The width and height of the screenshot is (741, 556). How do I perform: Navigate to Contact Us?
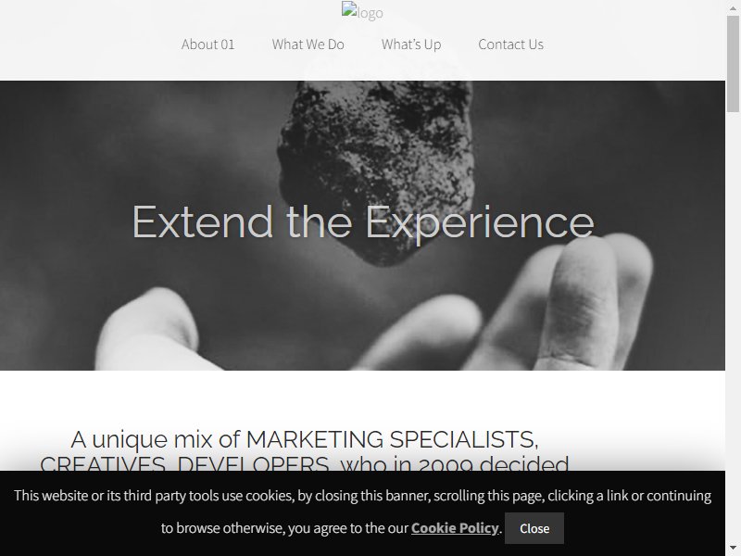[511, 44]
